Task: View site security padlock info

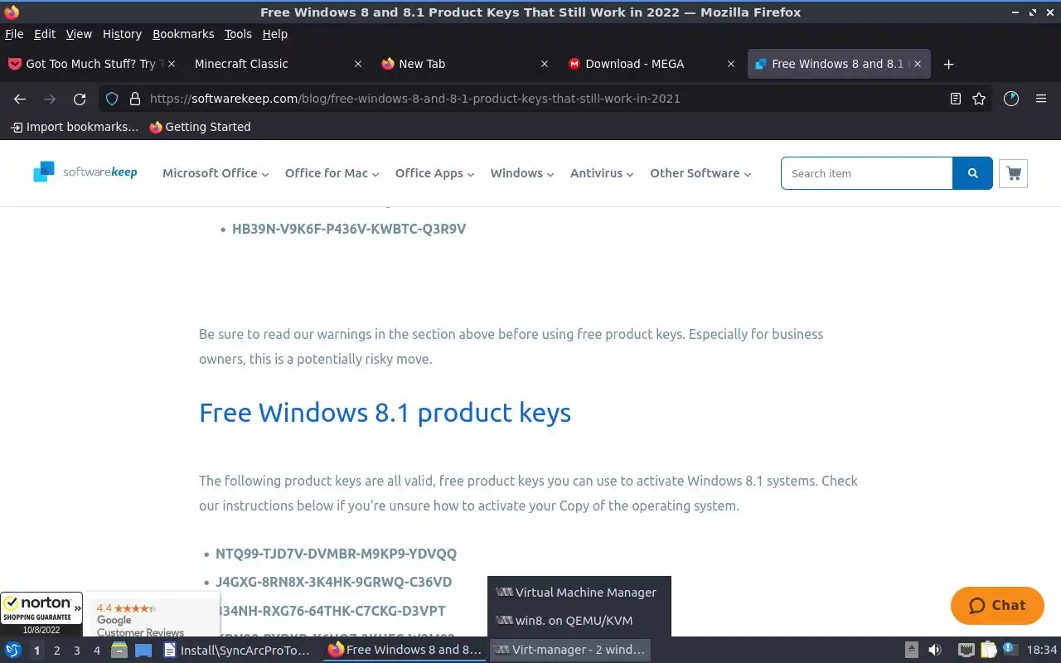Action: (x=135, y=99)
